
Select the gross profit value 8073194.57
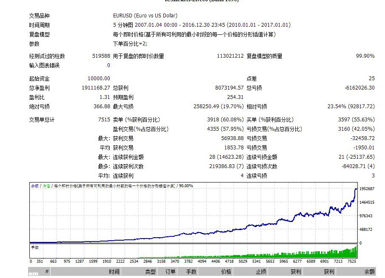(x=229, y=88)
